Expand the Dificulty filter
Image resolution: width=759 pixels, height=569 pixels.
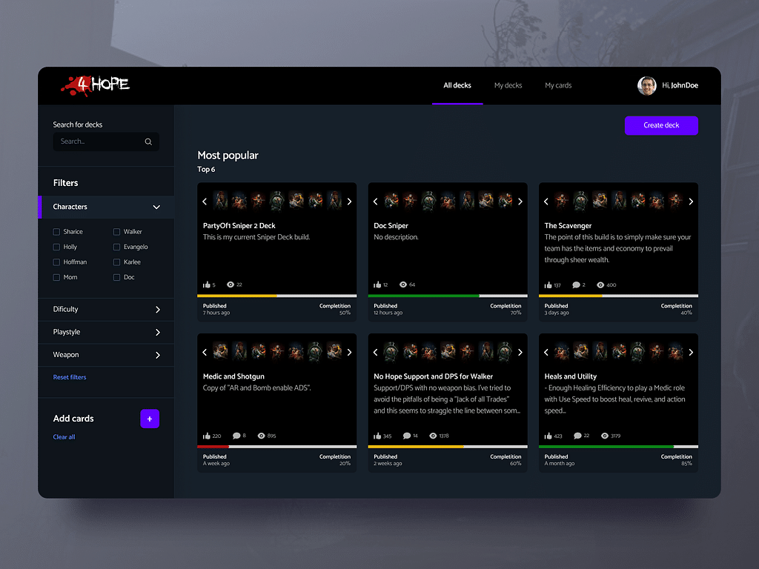pos(157,310)
